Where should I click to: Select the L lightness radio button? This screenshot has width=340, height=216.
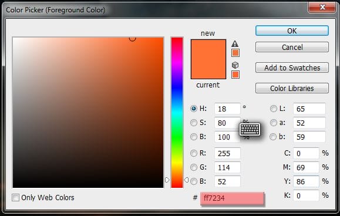point(273,109)
